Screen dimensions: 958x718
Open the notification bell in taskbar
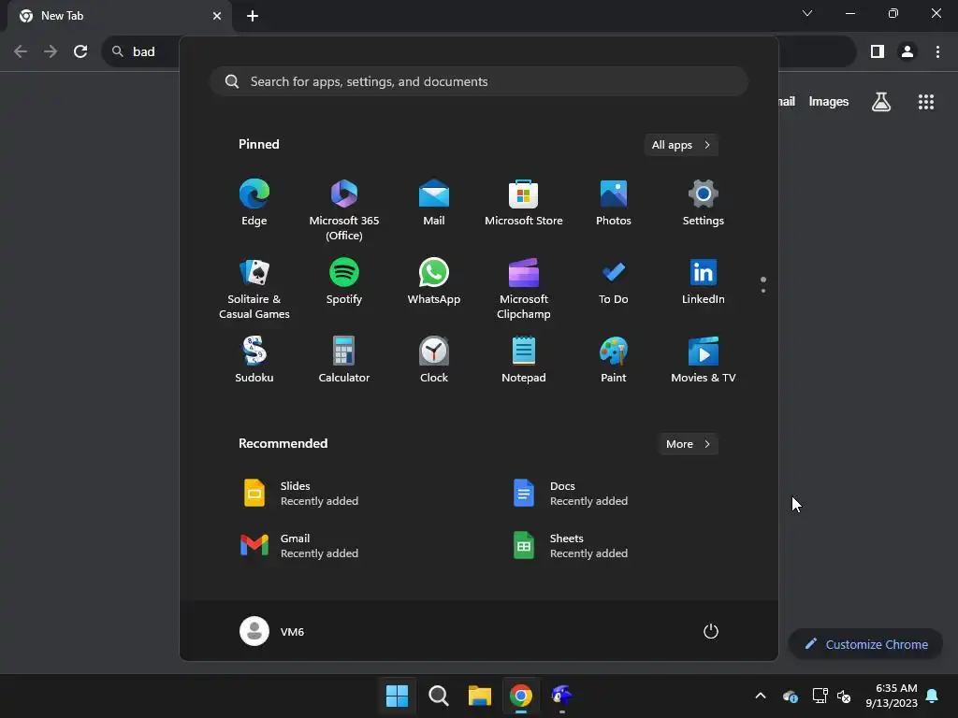(933, 696)
